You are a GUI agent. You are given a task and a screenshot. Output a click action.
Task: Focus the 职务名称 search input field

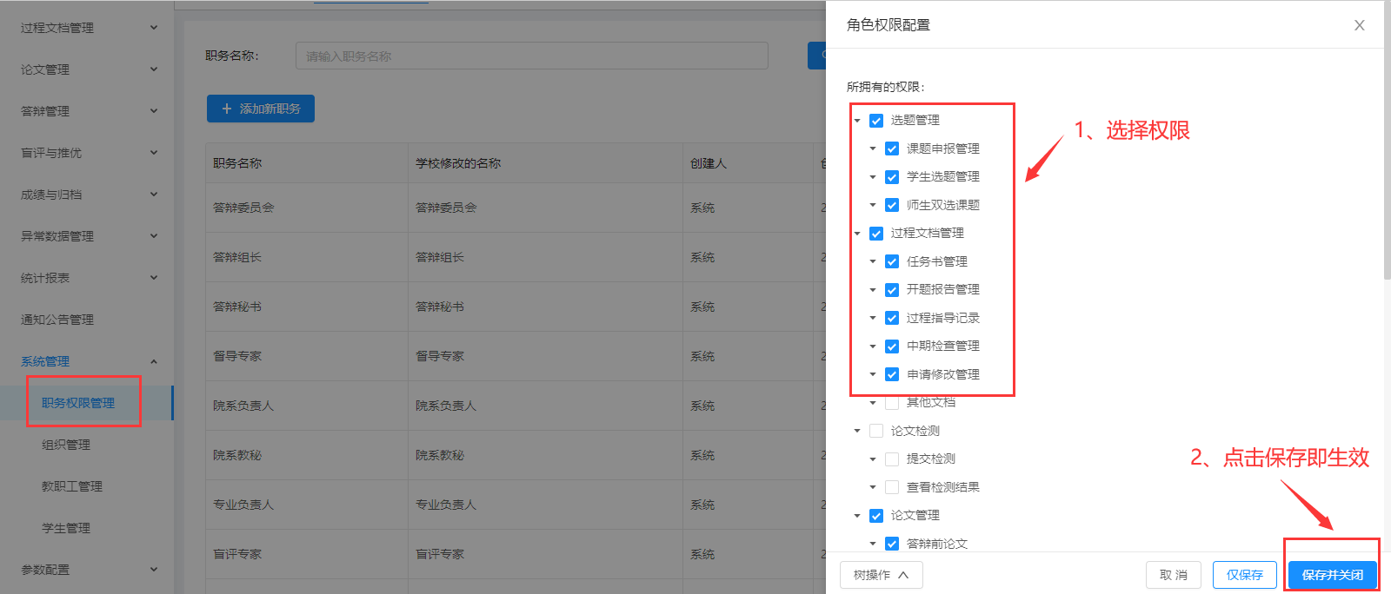(531, 56)
